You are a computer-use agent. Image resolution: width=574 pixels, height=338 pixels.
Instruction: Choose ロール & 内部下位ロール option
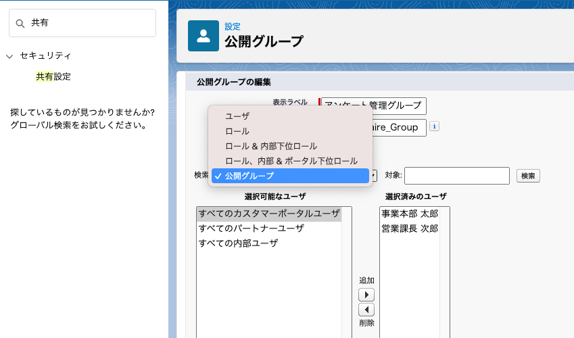(270, 146)
